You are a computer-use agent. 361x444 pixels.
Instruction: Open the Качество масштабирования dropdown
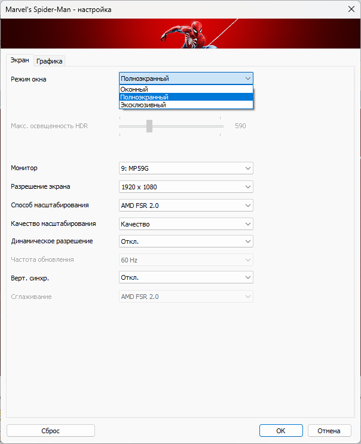point(186,224)
